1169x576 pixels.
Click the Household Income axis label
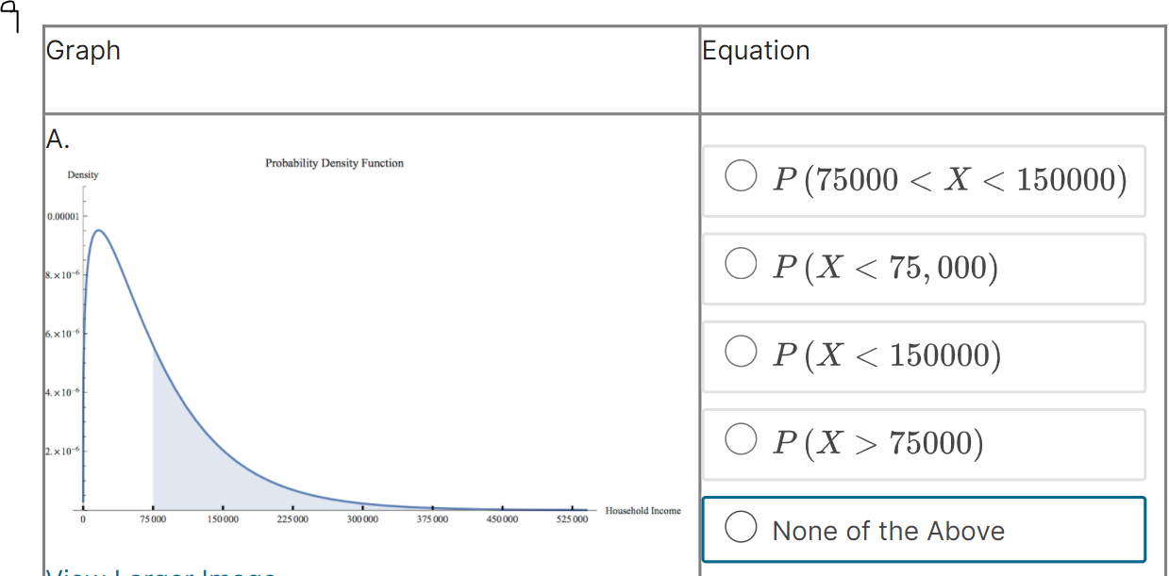[x=642, y=510]
